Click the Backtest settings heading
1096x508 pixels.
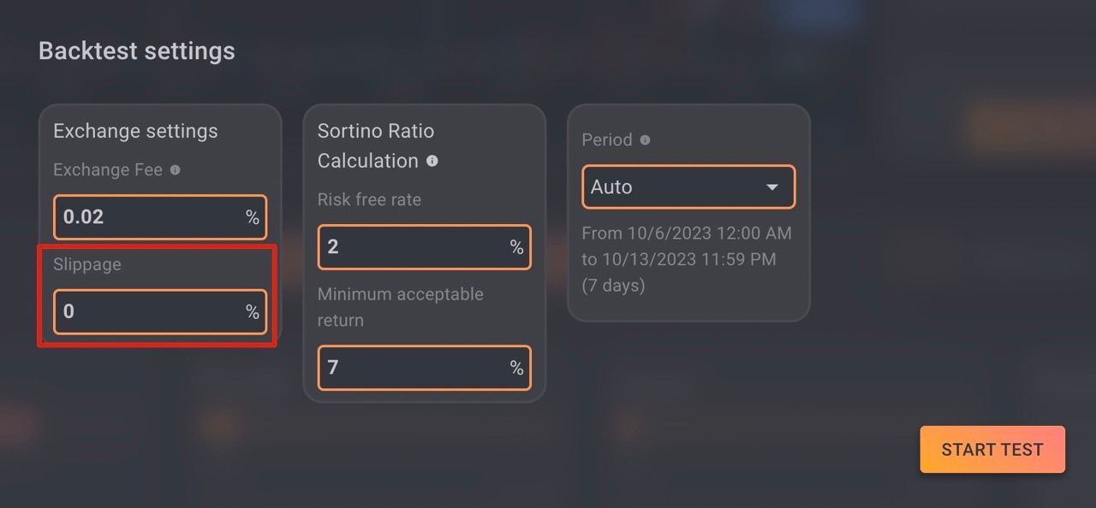(x=137, y=51)
